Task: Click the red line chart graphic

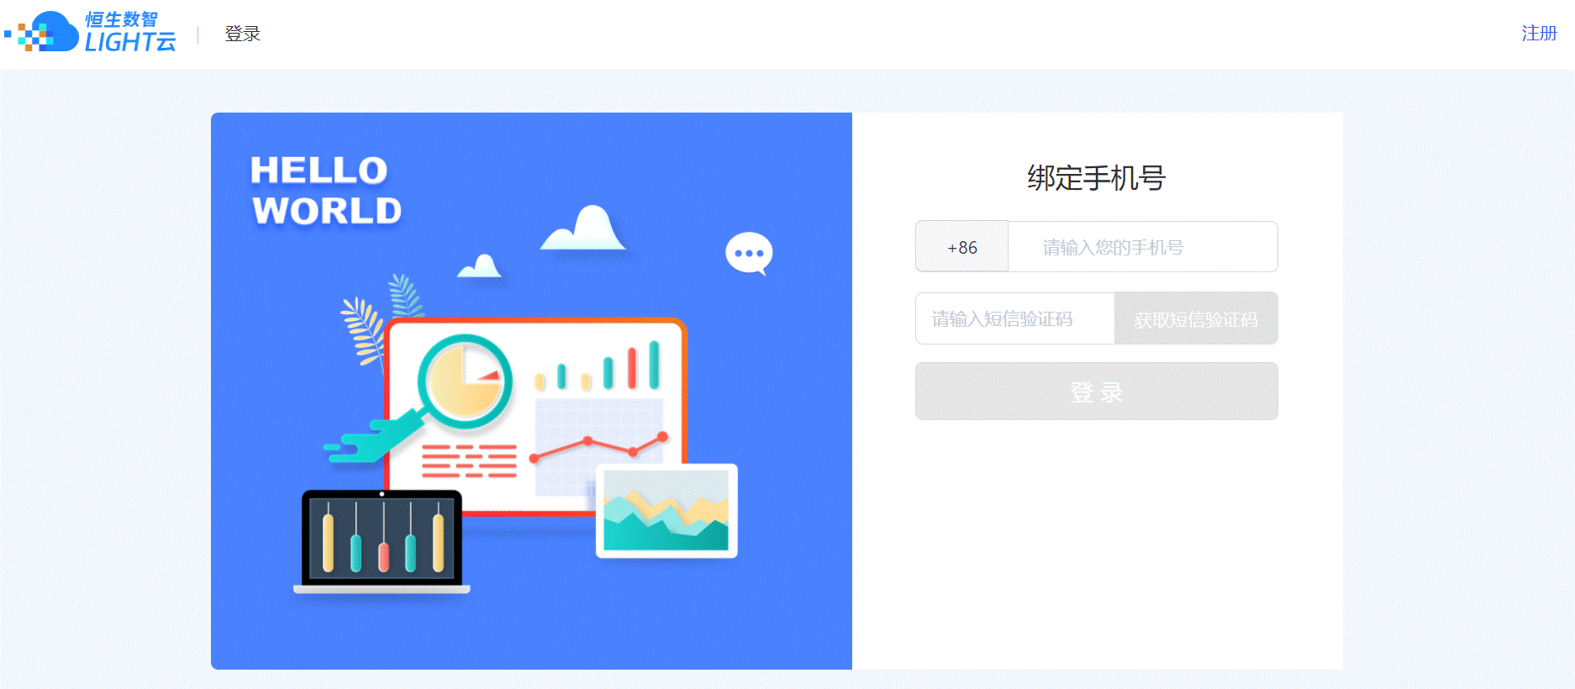Action: coord(599,447)
